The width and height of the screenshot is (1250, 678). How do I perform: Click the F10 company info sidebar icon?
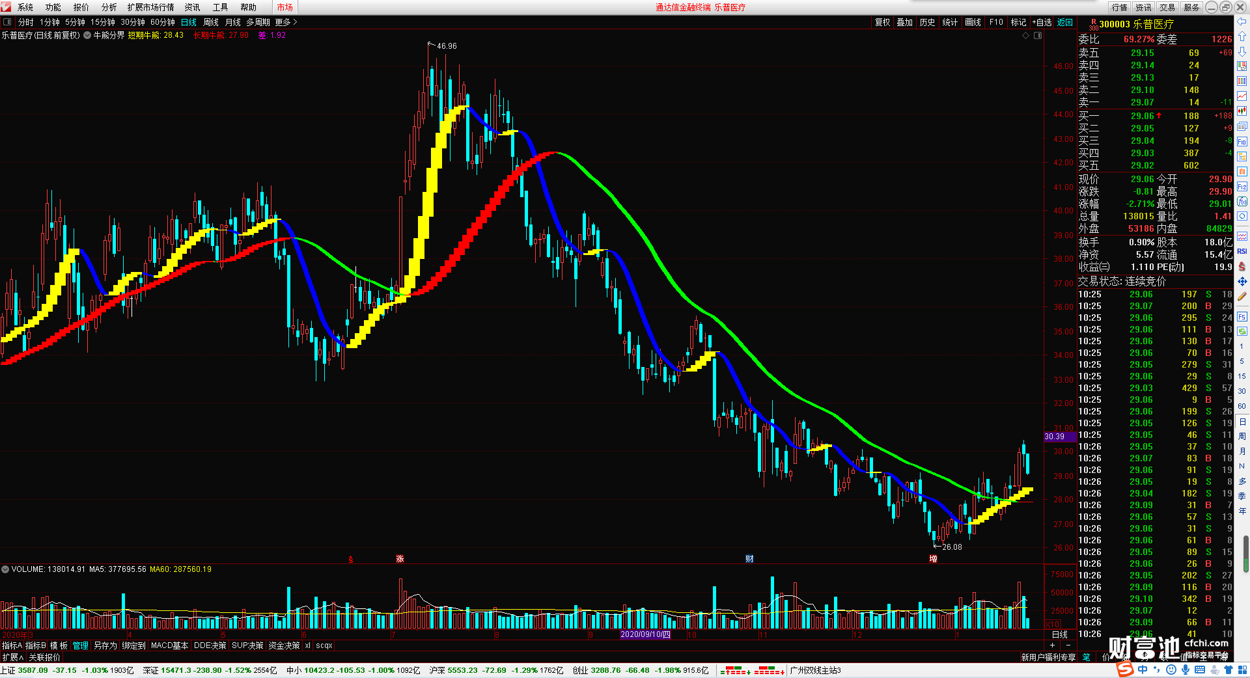[1242, 141]
